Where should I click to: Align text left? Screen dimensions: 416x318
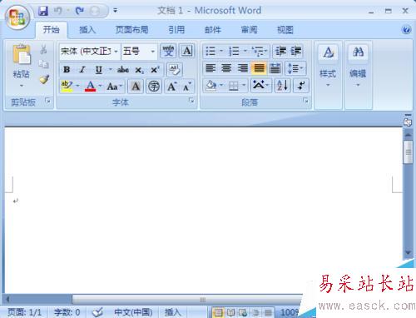click(210, 68)
